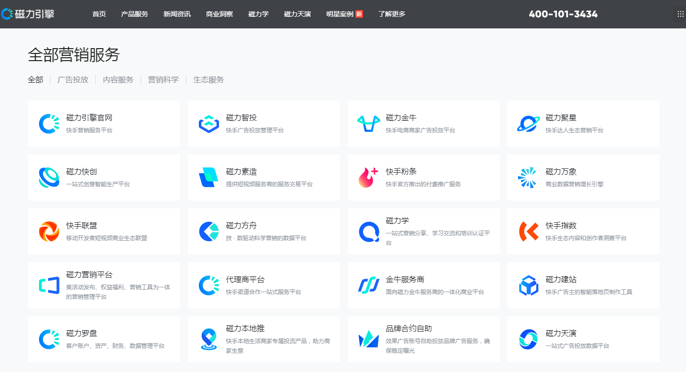The image size is (686, 372).
Task: Select the 磁力建站 cube icon
Action: pos(528,285)
